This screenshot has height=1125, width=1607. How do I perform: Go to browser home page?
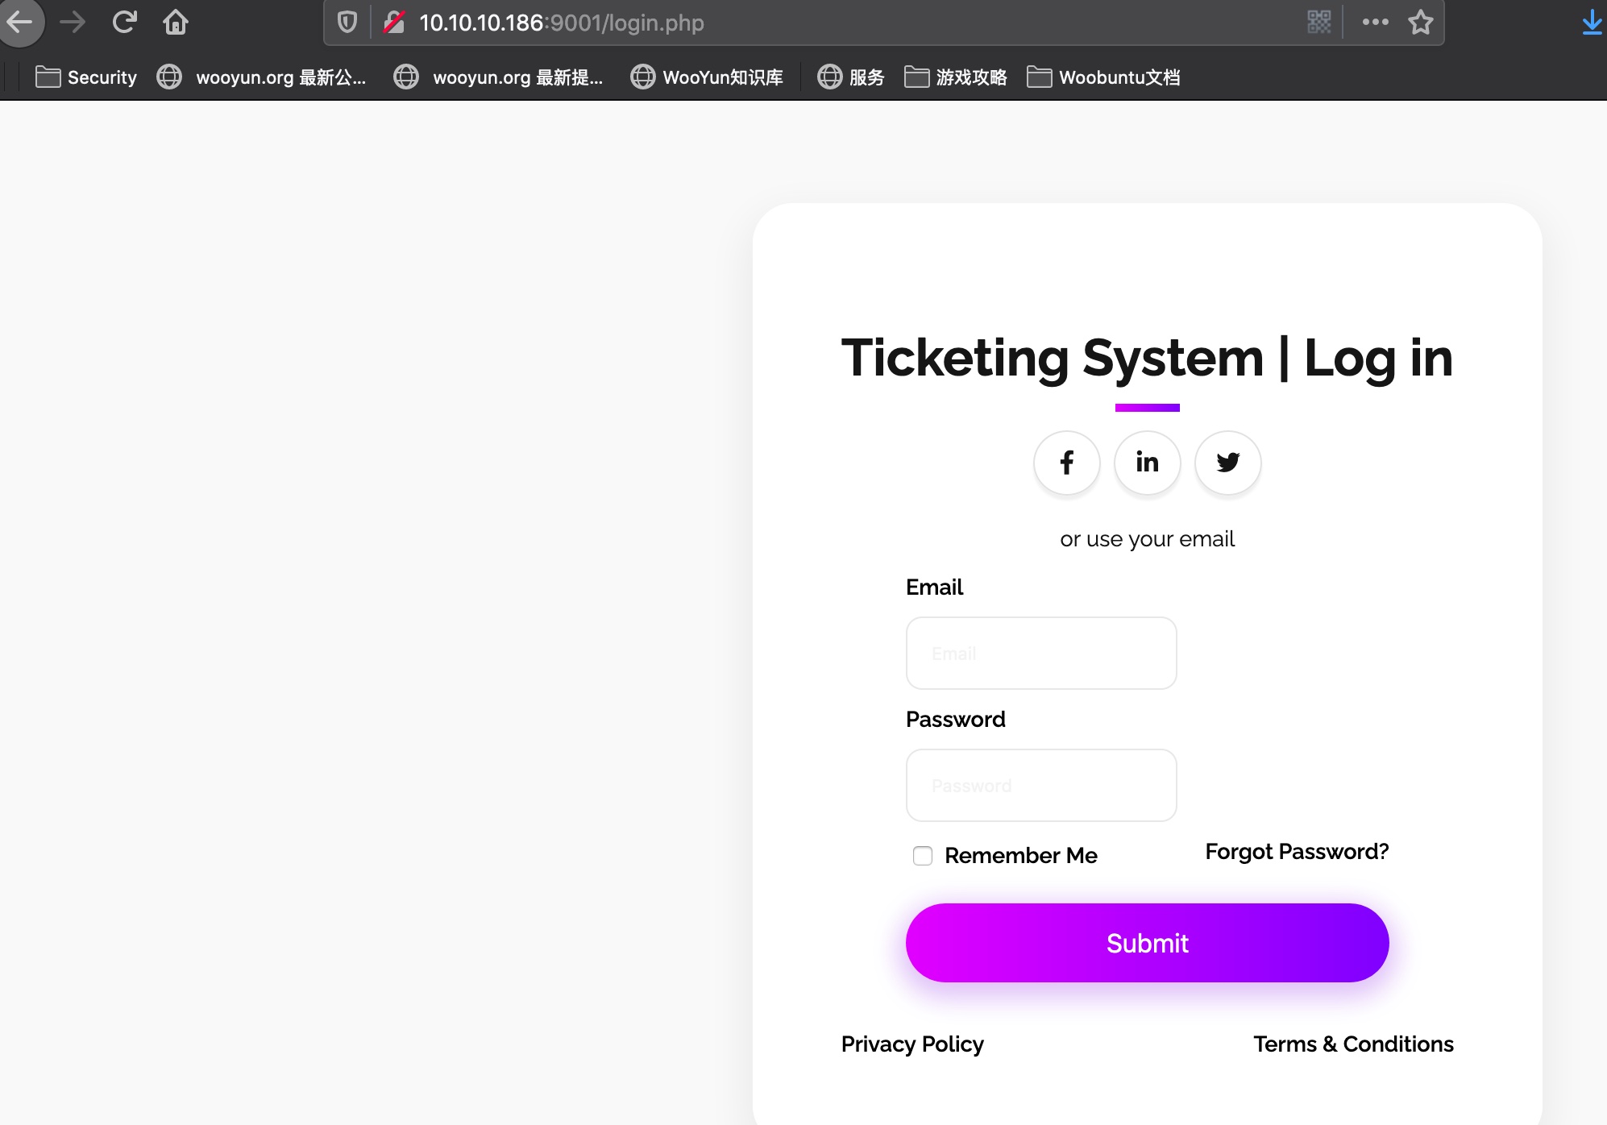point(175,23)
